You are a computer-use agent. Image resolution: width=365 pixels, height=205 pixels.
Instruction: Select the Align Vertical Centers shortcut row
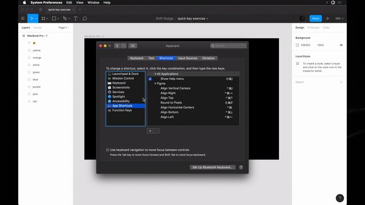193,88
